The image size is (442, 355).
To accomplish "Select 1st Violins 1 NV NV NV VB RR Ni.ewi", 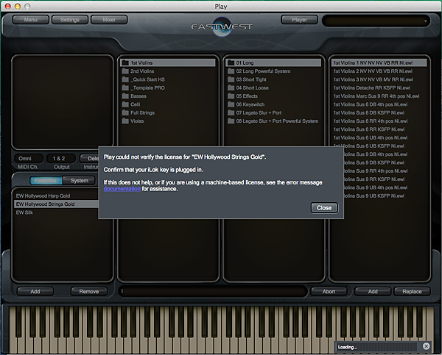I will (x=379, y=62).
